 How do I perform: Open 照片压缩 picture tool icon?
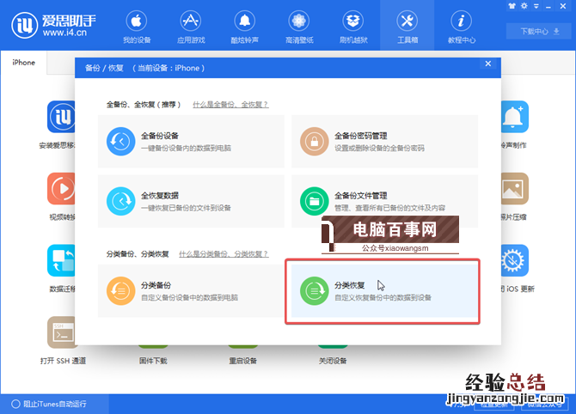click(515, 189)
